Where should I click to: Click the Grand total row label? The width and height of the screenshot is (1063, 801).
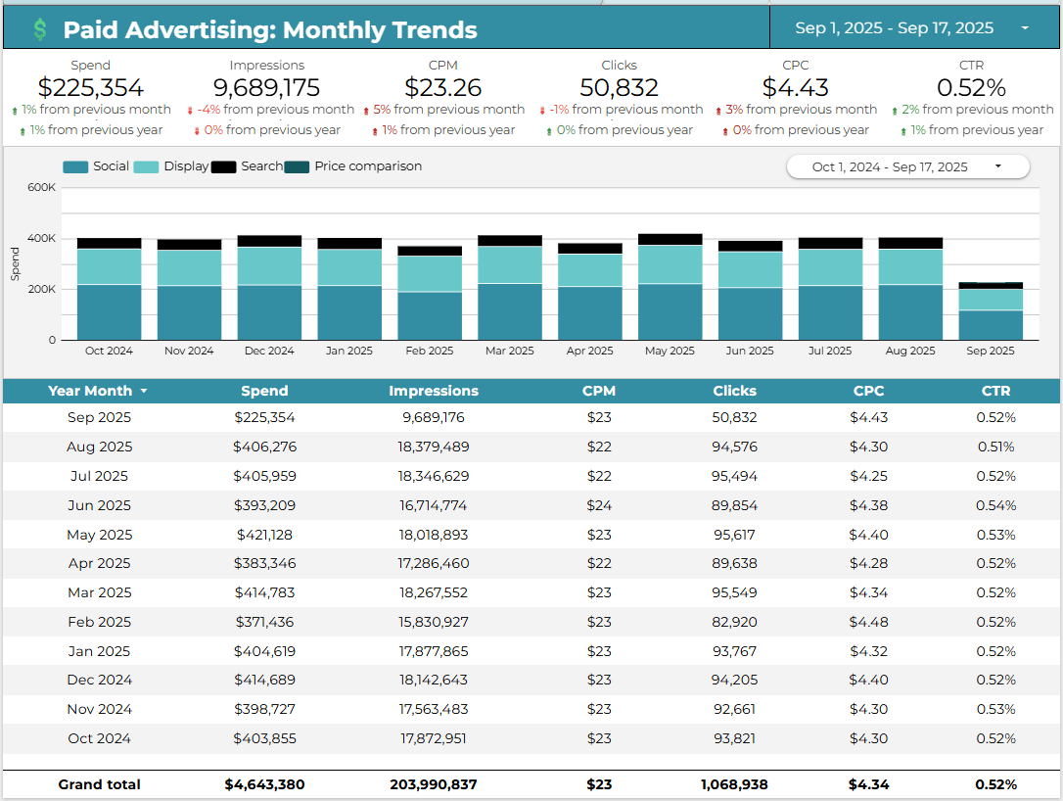[99, 784]
